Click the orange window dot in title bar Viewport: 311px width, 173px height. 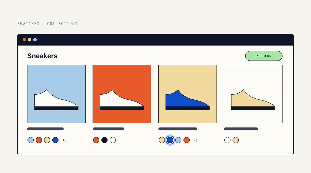pos(24,40)
